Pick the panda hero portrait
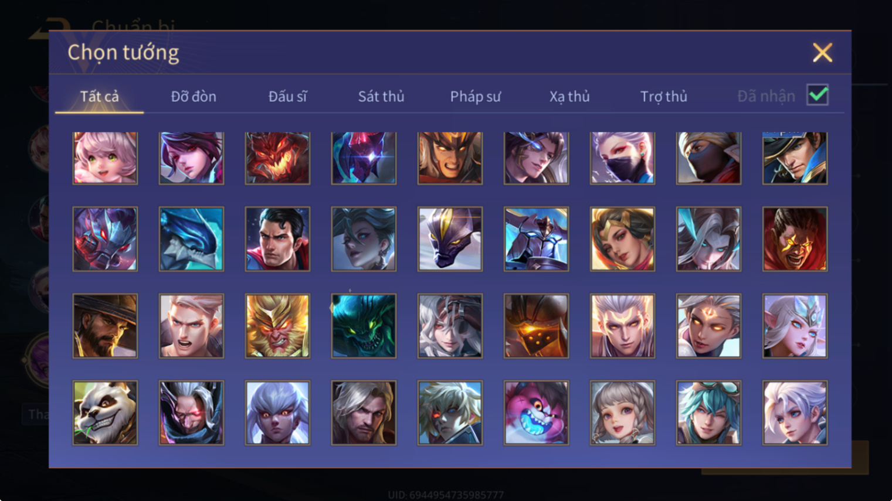The image size is (892, 501). click(105, 413)
